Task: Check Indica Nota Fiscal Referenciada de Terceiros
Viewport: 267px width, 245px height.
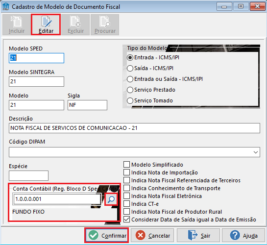Action: 126,180
